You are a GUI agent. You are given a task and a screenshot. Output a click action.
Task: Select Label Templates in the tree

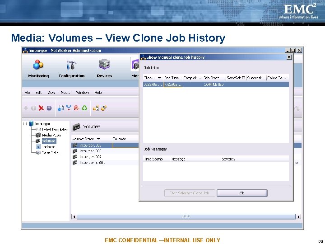55,130
